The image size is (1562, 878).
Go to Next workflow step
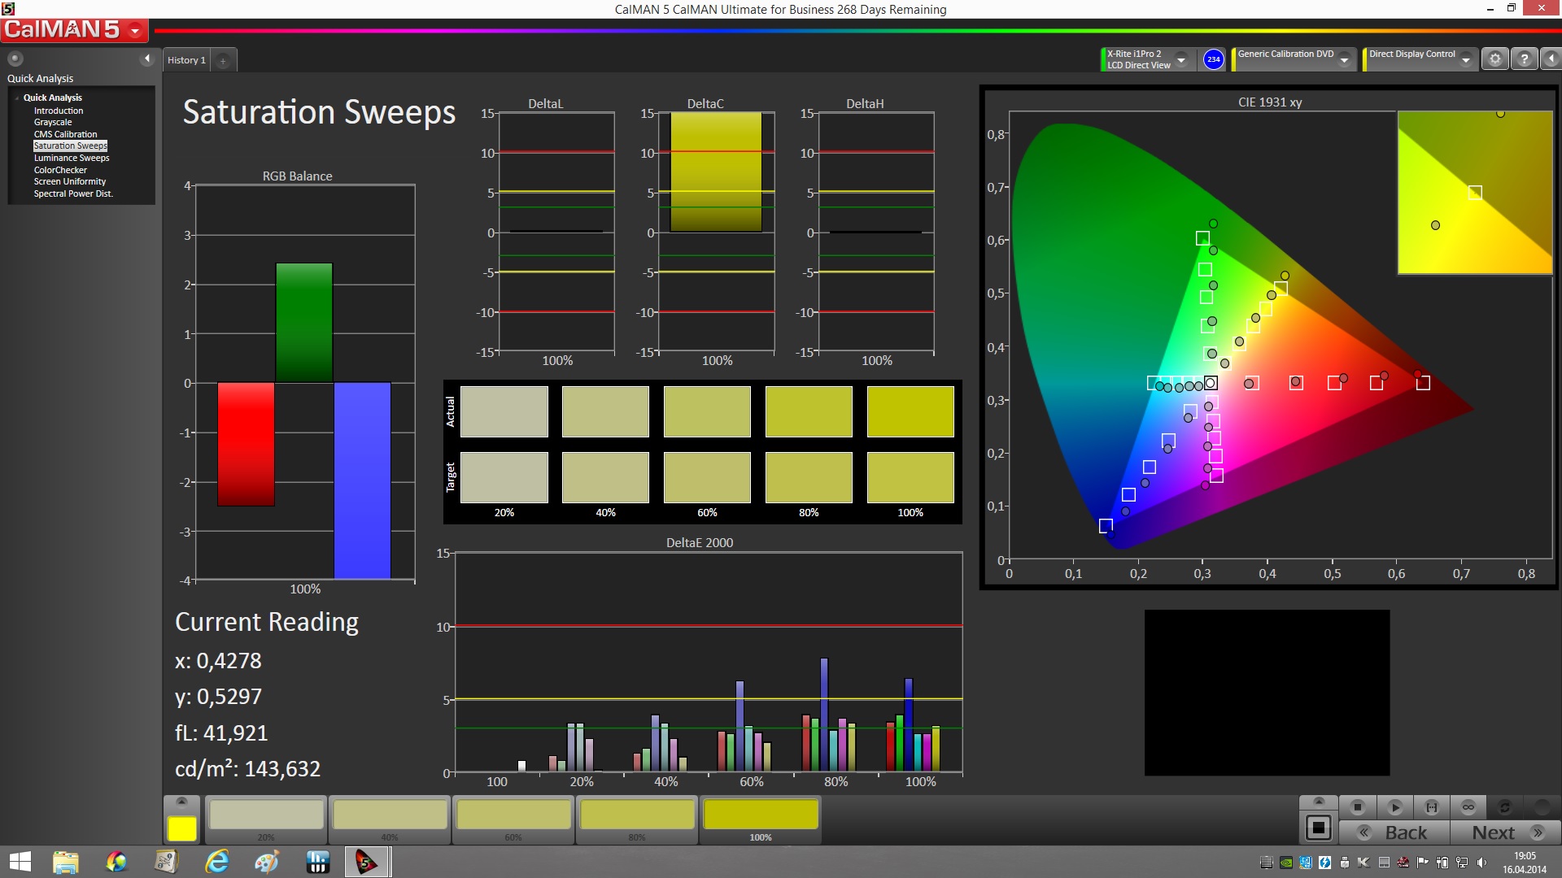(x=1505, y=832)
